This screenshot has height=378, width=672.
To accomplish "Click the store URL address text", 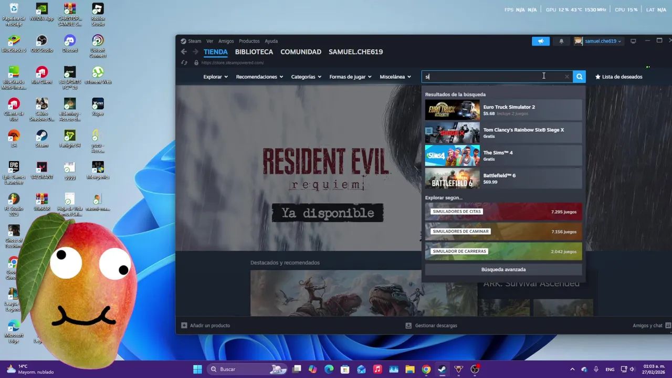I will point(232,62).
